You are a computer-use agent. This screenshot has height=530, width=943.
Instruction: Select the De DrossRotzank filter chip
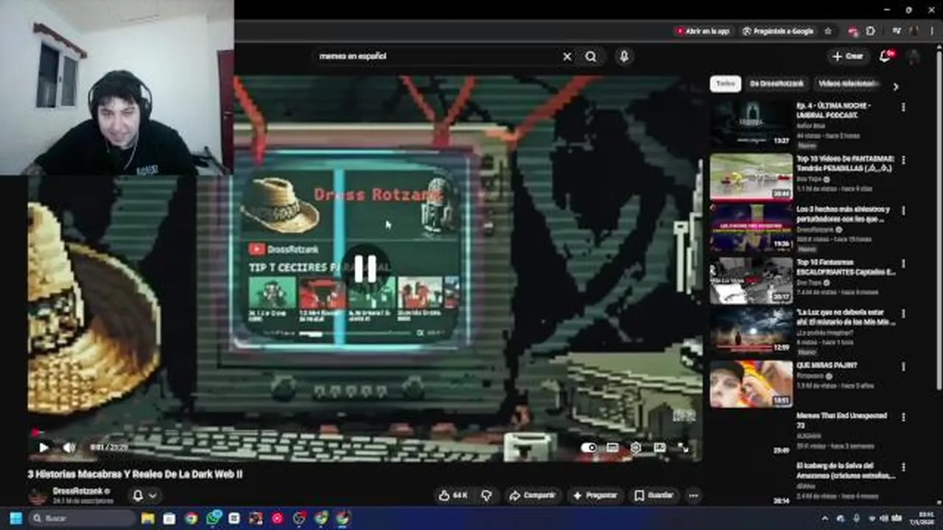[777, 84]
